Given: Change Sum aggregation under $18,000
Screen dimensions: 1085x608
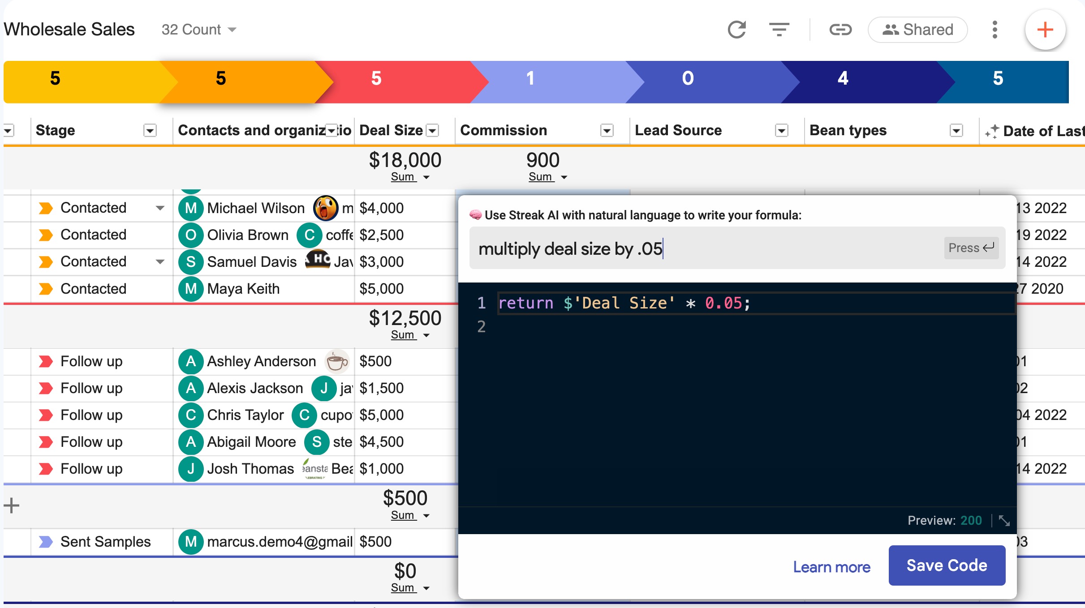Looking at the screenshot, I should click(410, 177).
